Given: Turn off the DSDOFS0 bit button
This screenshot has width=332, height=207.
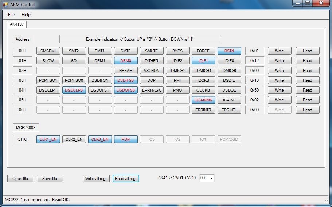Looking at the screenshot, I should click(126, 90).
